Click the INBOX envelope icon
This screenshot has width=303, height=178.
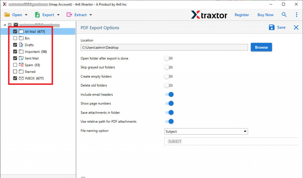click(x=21, y=78)
